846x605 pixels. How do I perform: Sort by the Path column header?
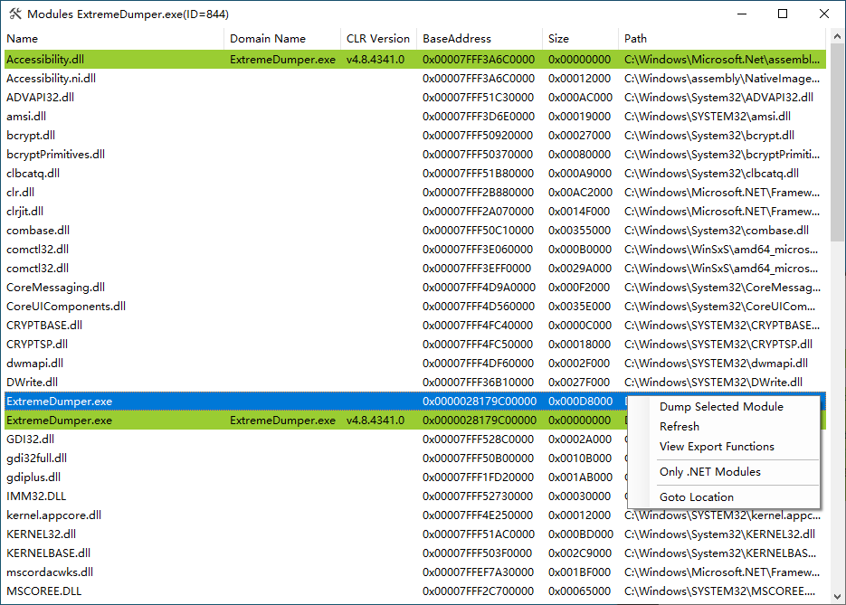(722, 38)
